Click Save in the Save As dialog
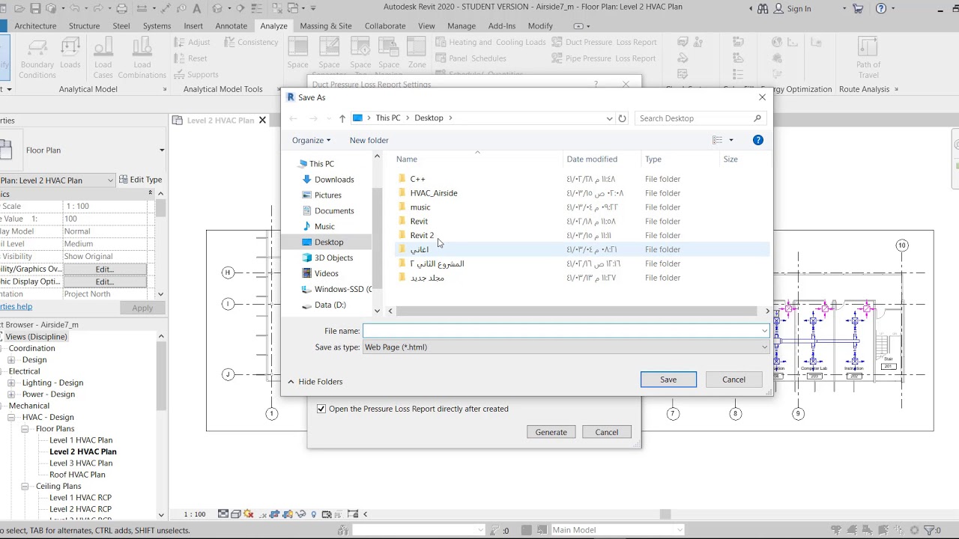 668,380
